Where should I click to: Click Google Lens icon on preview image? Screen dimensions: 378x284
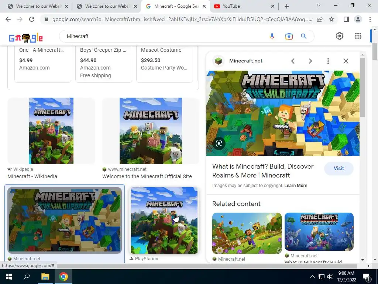click(x=219, y=144)
